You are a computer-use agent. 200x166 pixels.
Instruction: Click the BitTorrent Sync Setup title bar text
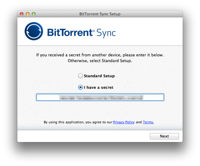pos(100,14)
